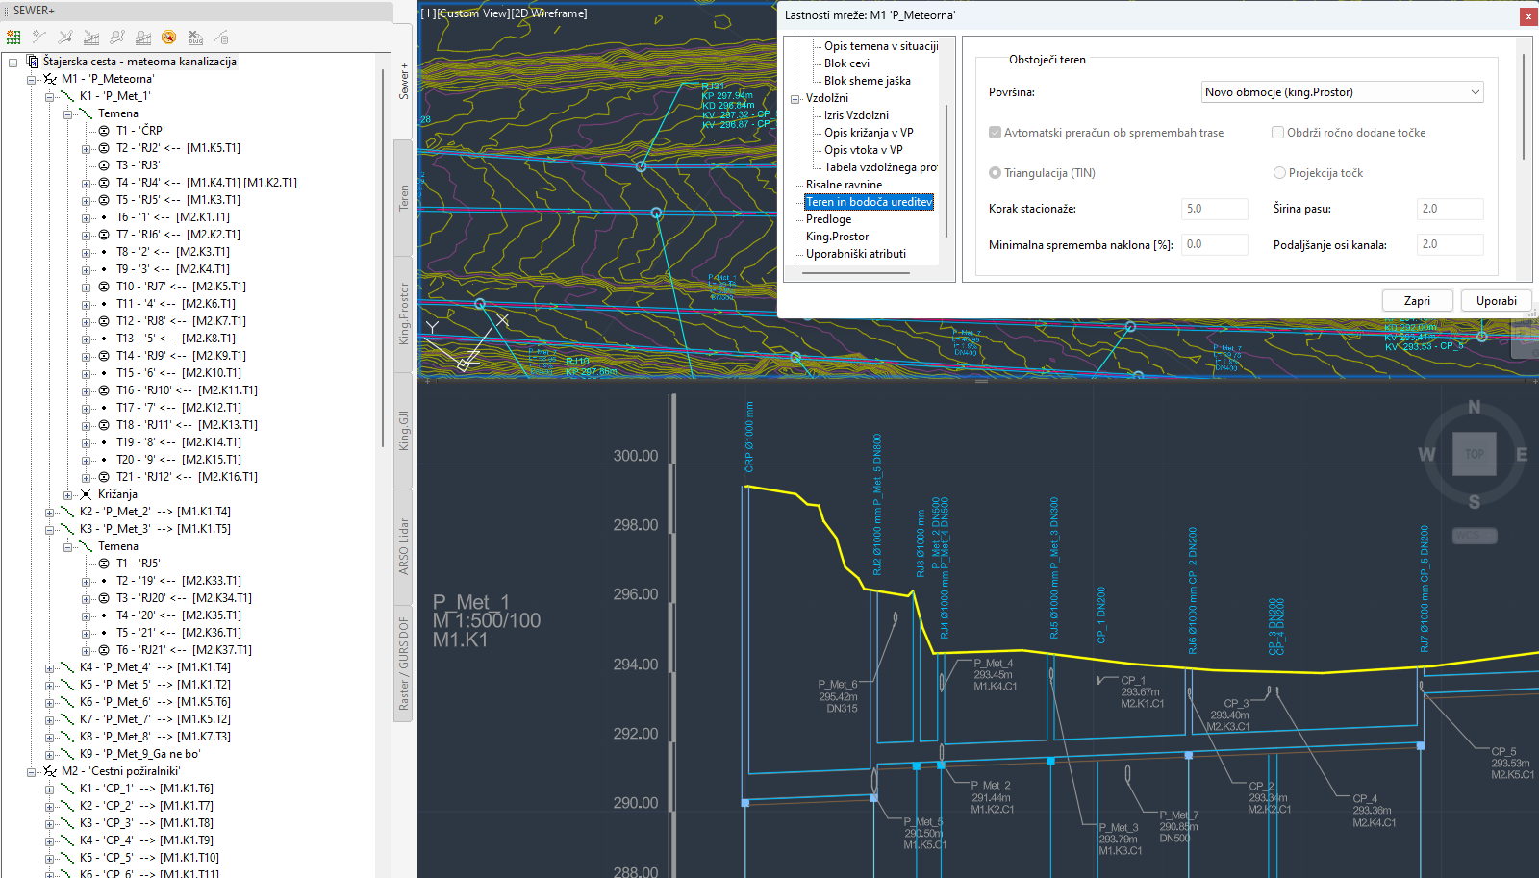Click the Zapri button

(x=1416, y=301)
